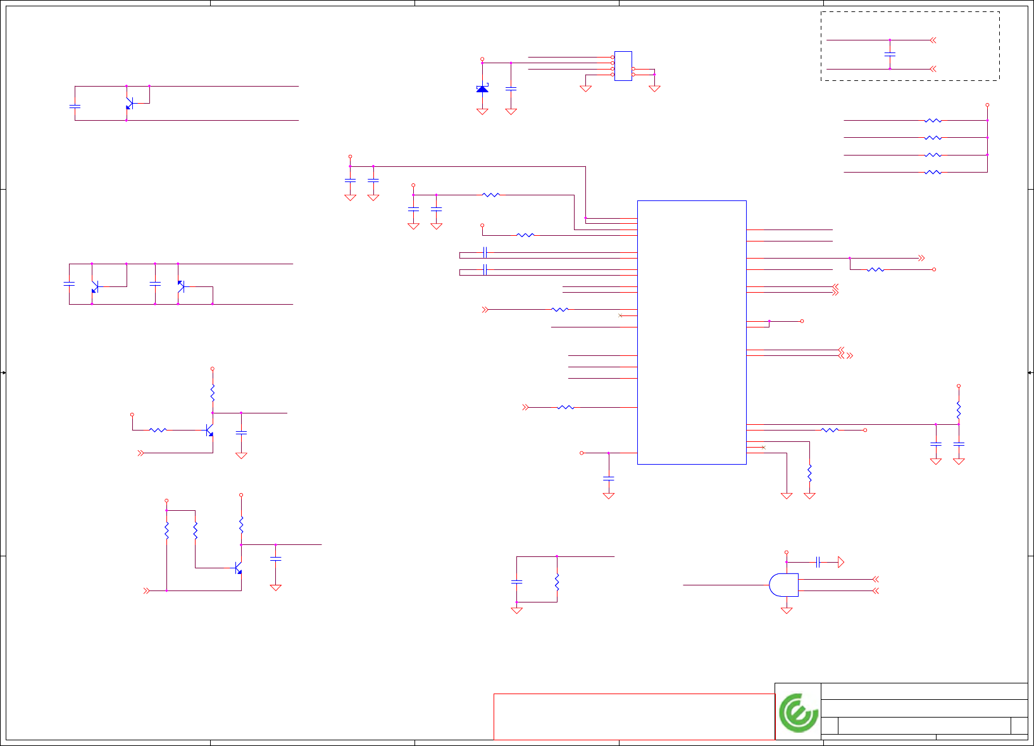Select the small multi-pin box beside the diode circuit
Viewport: 1034px width, 746px height.
coord(623,66)
